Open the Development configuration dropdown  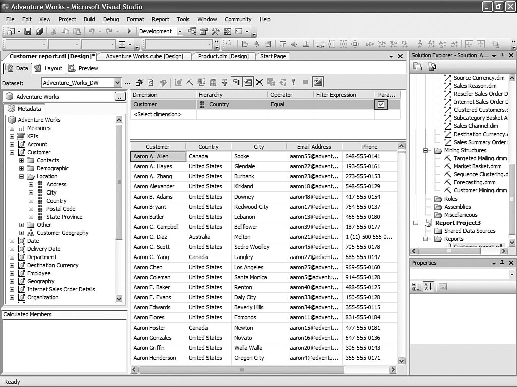pyautogui.click(x=180, y=31)
